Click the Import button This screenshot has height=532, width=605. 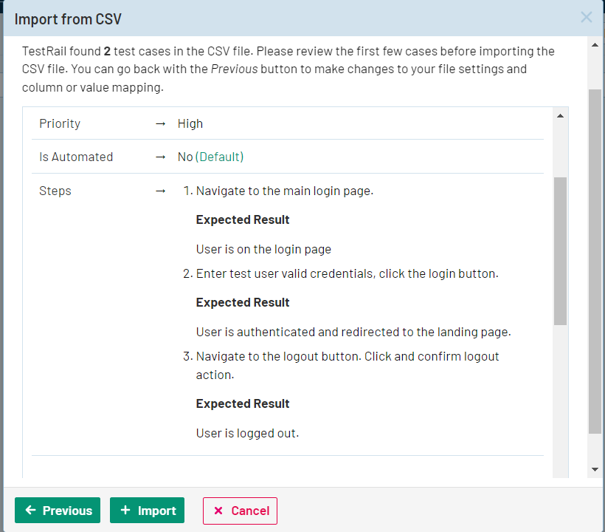click(x=147, y=511)
